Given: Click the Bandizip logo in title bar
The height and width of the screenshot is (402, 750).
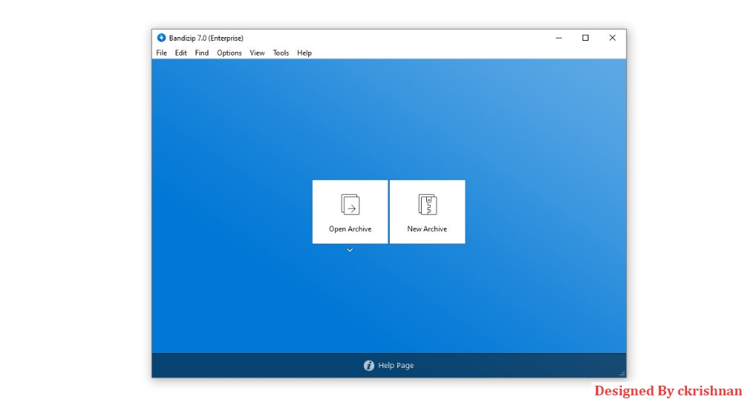Looking at the screenshot, I should click(x=162, y=38).
